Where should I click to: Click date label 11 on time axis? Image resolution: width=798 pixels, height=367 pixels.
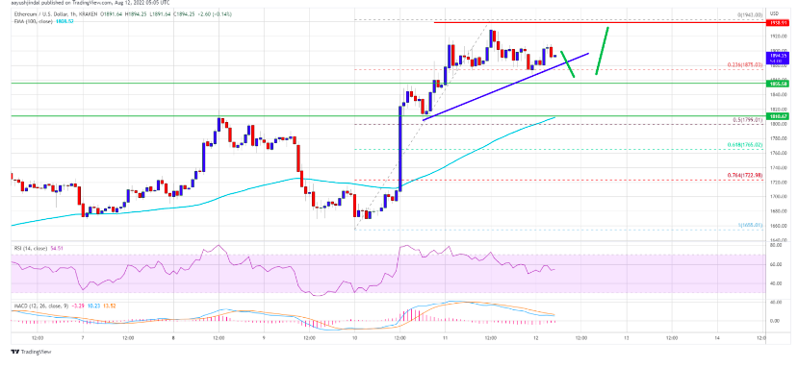[445, 337]
